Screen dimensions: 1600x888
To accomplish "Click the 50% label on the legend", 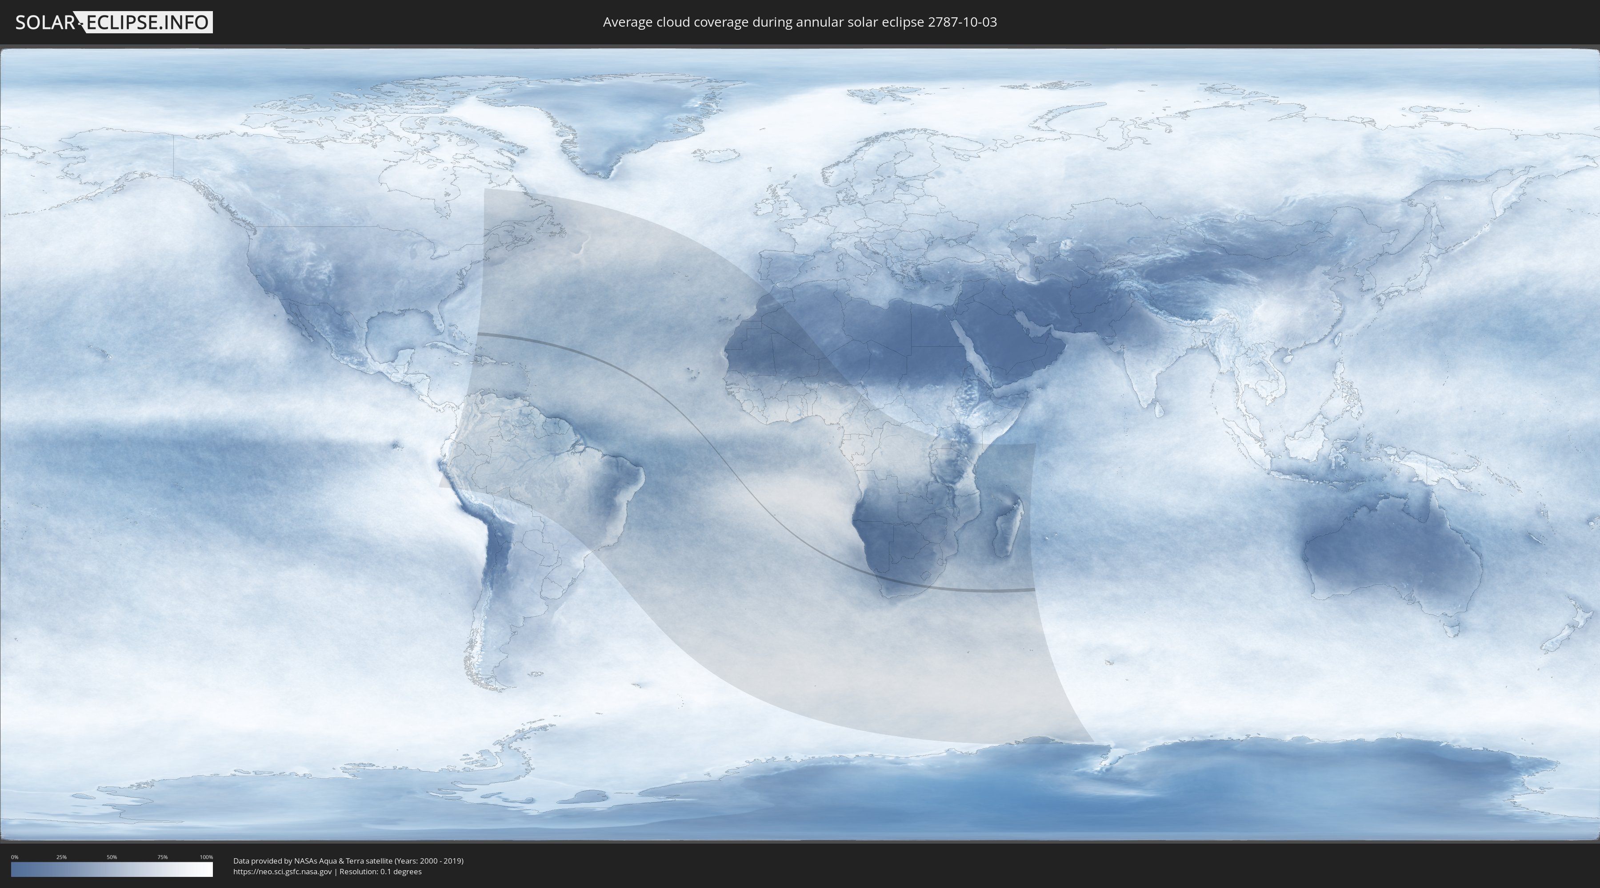I will (x=112, y=857).
